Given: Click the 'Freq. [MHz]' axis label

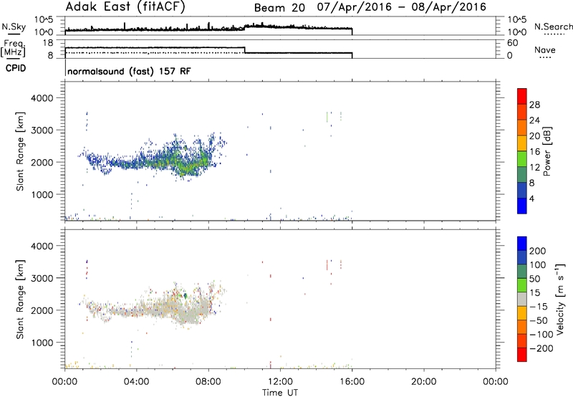Looking at the screenshot, I should (x=14, y=49).
